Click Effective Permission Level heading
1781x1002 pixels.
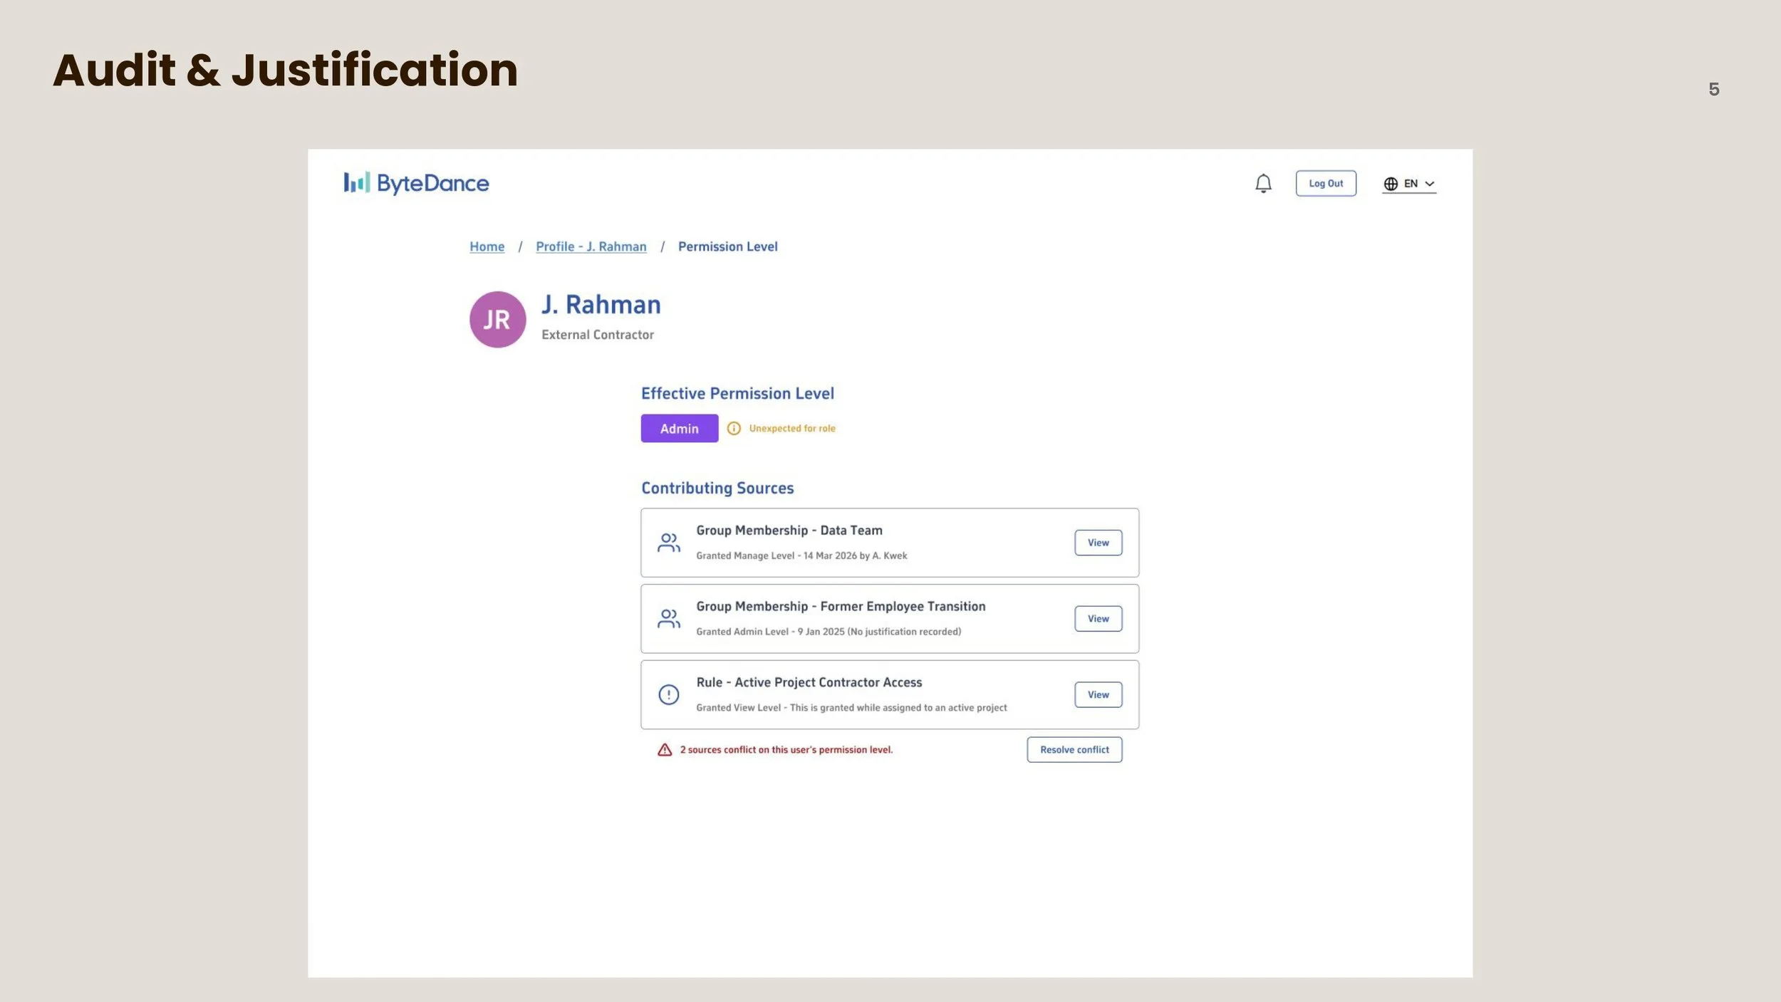[737, 394]
